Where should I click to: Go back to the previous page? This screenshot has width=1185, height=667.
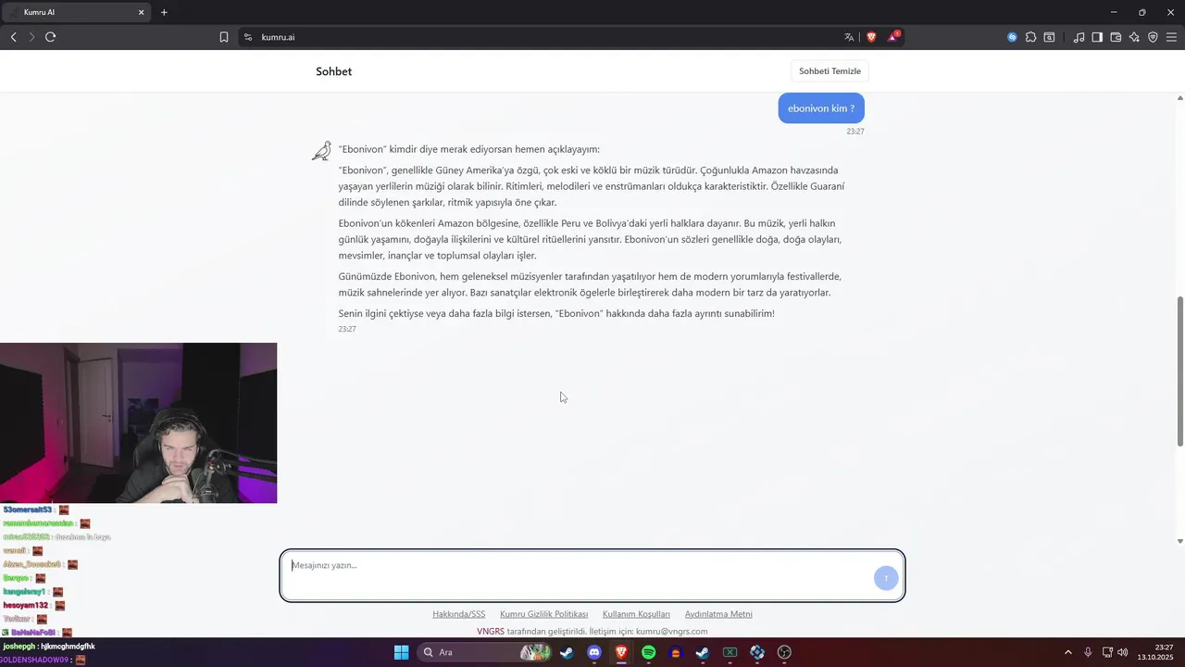pos(13,37)
